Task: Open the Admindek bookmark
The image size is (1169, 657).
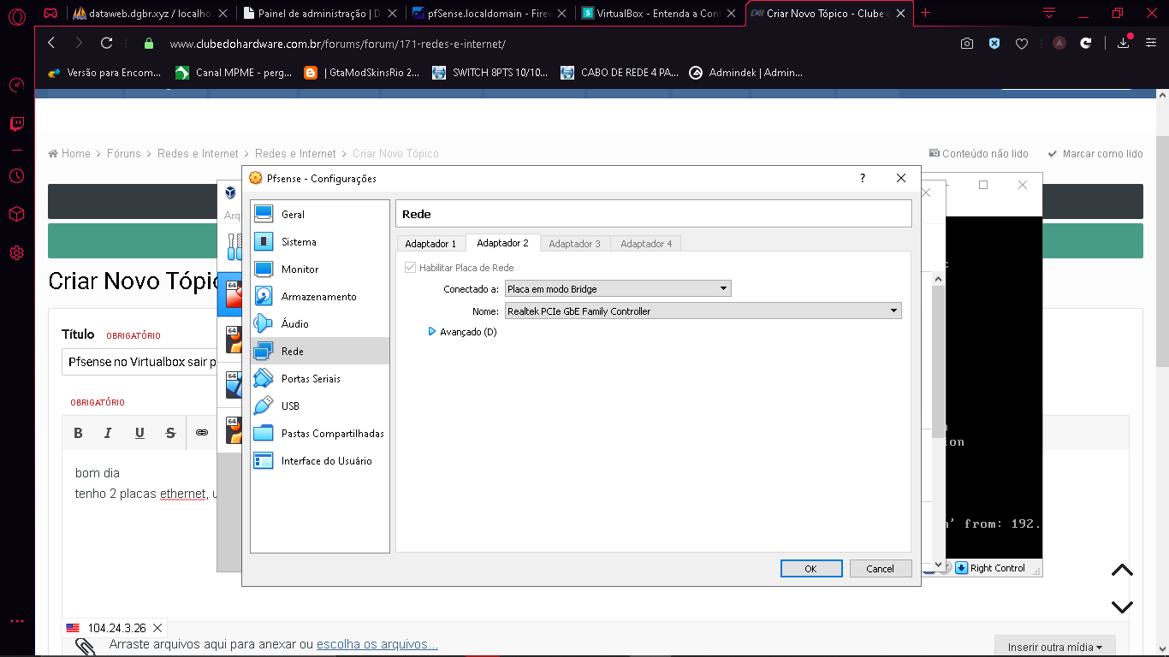Action: pos(745,73)
